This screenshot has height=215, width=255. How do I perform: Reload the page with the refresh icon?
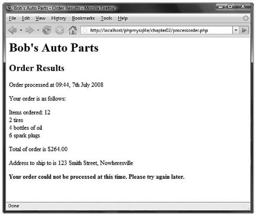[x=47, y=30]
